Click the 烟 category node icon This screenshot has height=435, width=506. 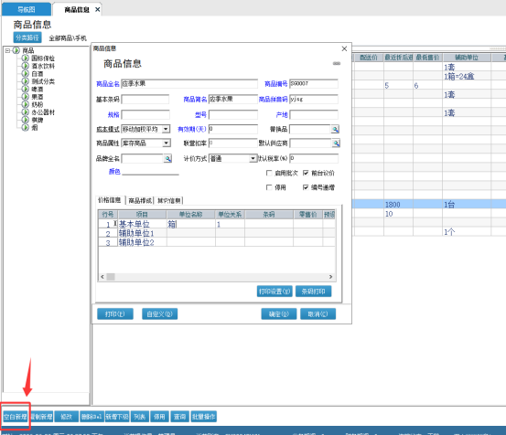[26, 128]
